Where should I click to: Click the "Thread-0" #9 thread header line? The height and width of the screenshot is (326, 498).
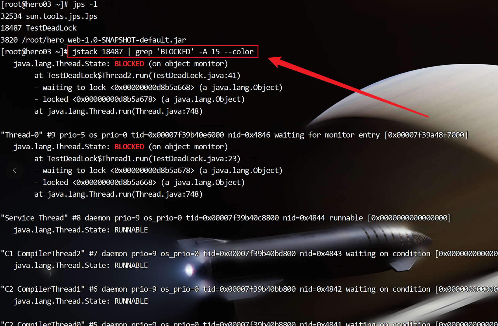click(x=234, y=135)
